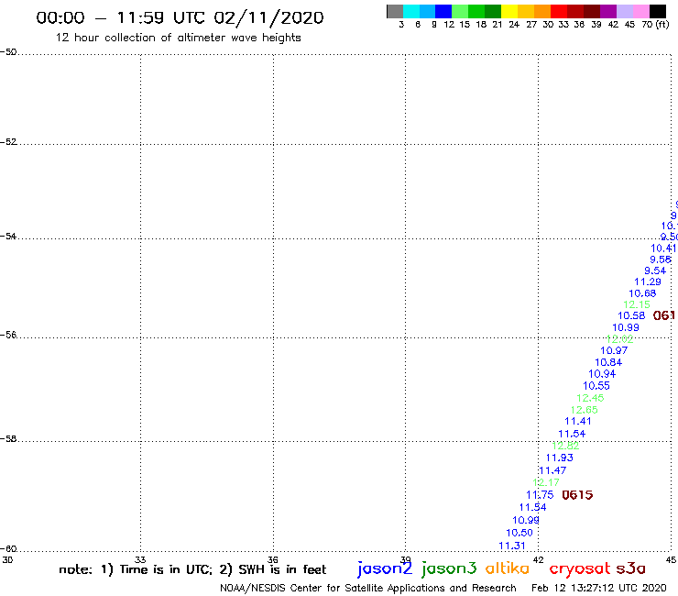Select the green reading 12.02
The width and height of the screenshot is (678, 596).
coord(619,339)
